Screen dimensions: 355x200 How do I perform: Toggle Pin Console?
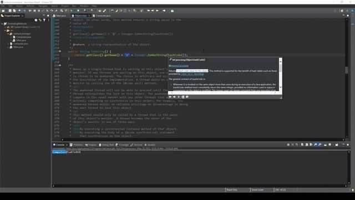pos(326,144)
